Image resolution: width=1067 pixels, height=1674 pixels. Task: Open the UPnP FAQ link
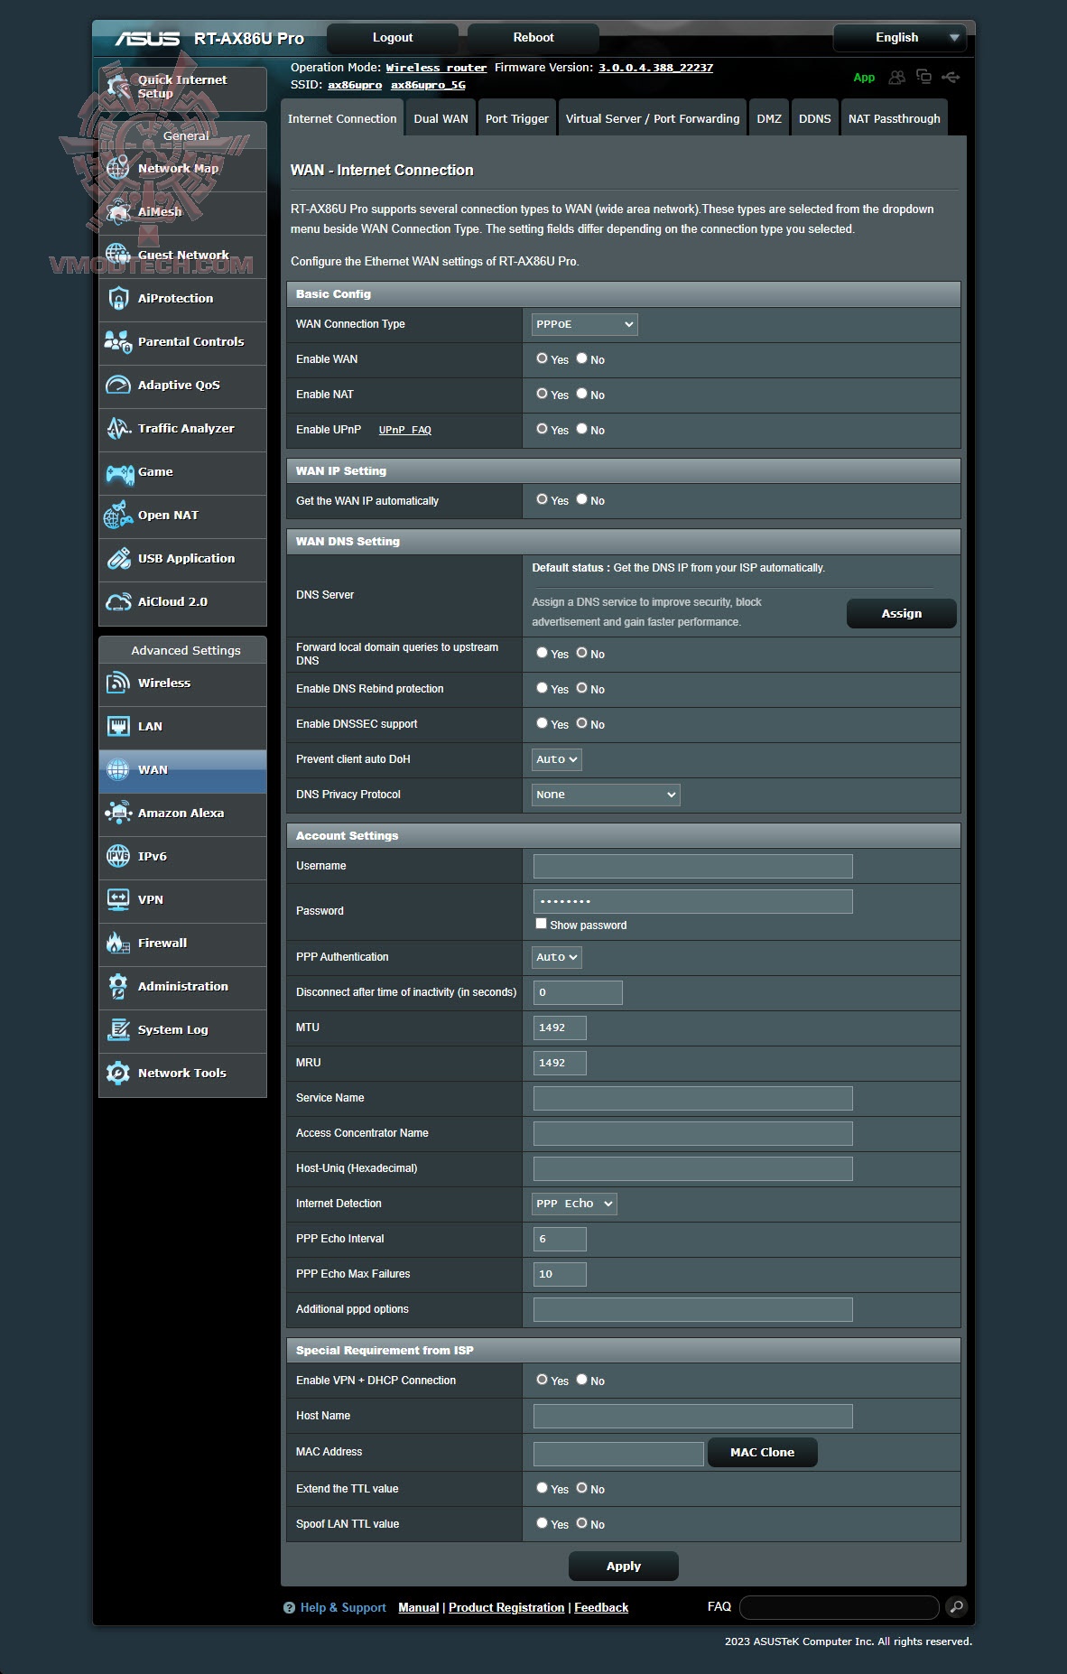coord(404,430)
